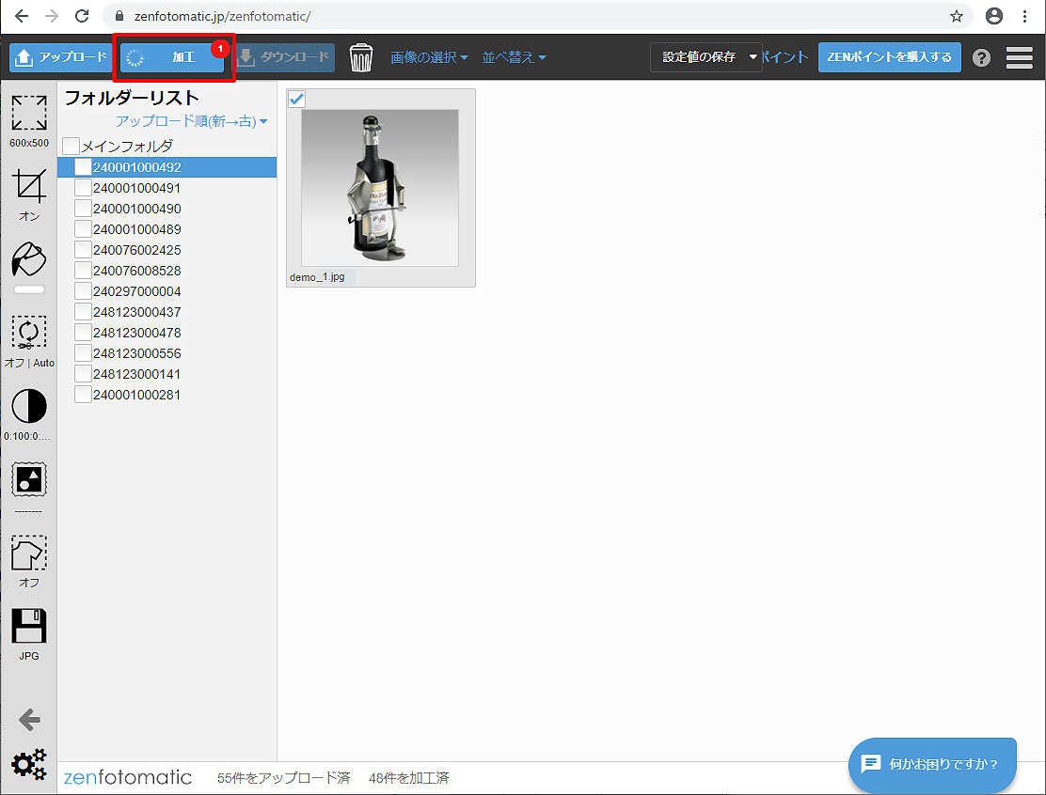Click the アップロード upload button
Image resolution: width=1046 pixels, height=795 pixels.
click(x=59, y=57)
